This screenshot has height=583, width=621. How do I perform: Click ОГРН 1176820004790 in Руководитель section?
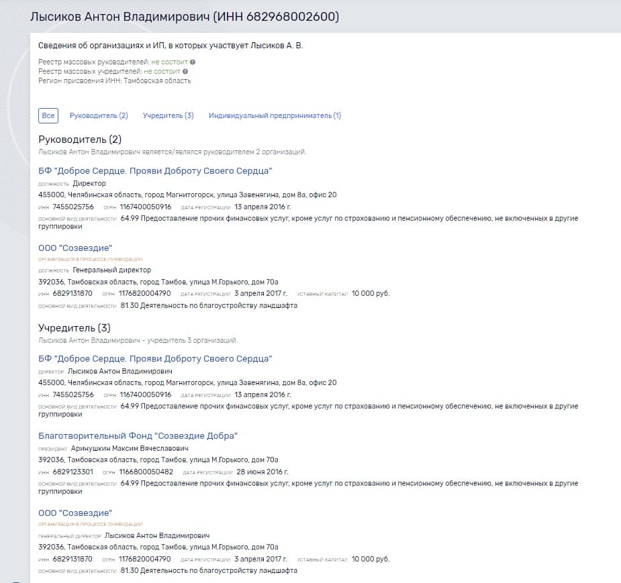click(145, 294)
